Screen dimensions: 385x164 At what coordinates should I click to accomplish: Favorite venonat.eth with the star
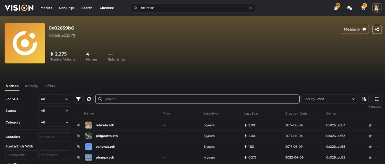click(x=370, y=147)
